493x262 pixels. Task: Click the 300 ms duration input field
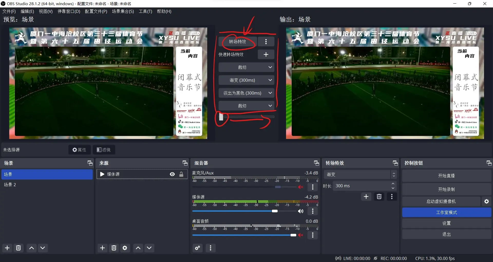[362, 186]
